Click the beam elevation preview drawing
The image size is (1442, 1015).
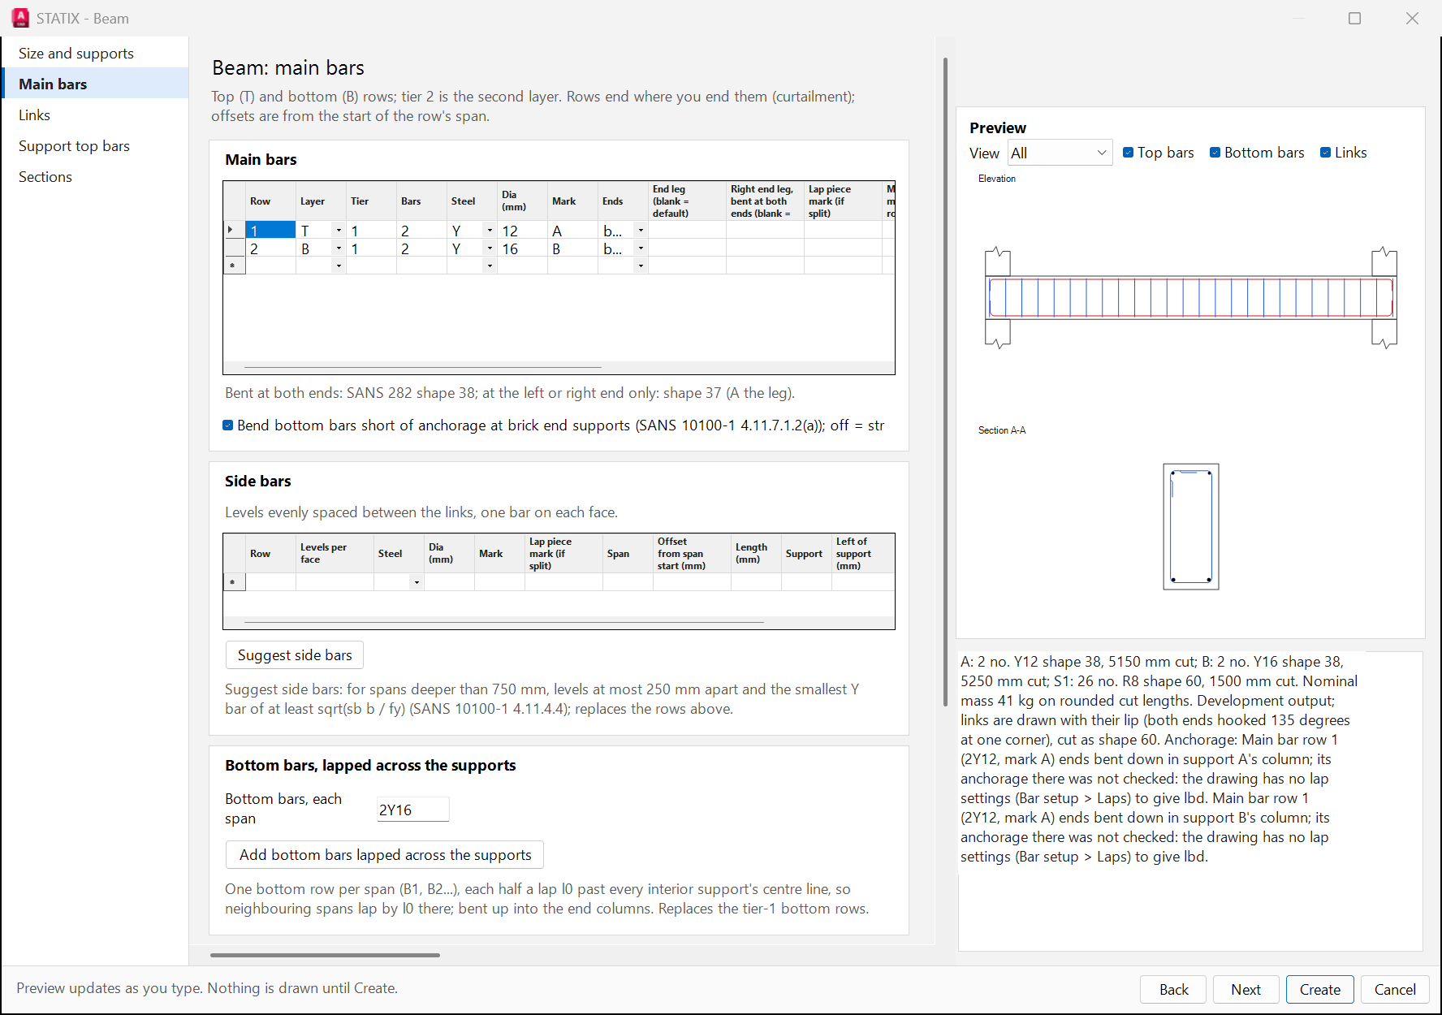[x=1190, y=297]
